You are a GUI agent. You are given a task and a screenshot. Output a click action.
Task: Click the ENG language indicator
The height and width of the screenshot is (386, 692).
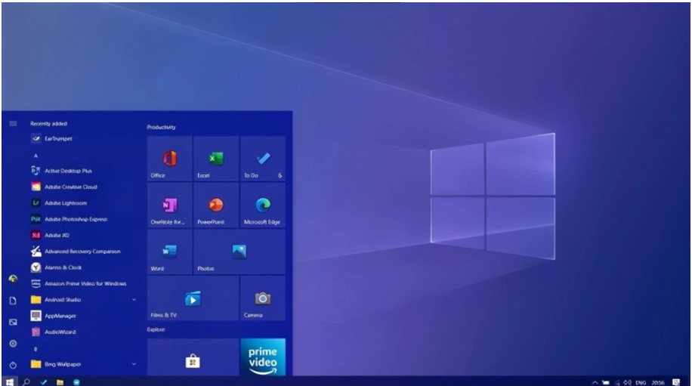pos(641,382)
